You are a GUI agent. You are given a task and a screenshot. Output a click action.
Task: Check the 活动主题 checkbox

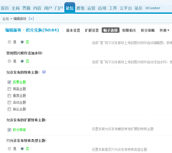pos(9,102)
